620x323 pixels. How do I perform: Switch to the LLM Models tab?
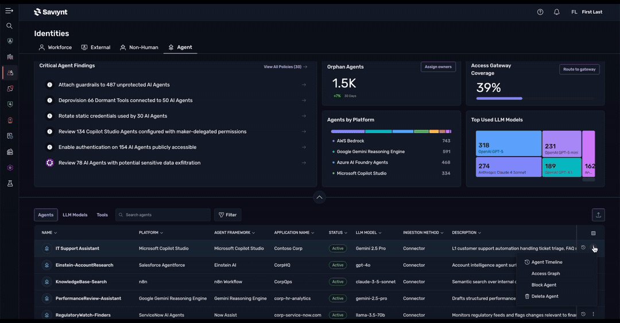click(75, 215)
